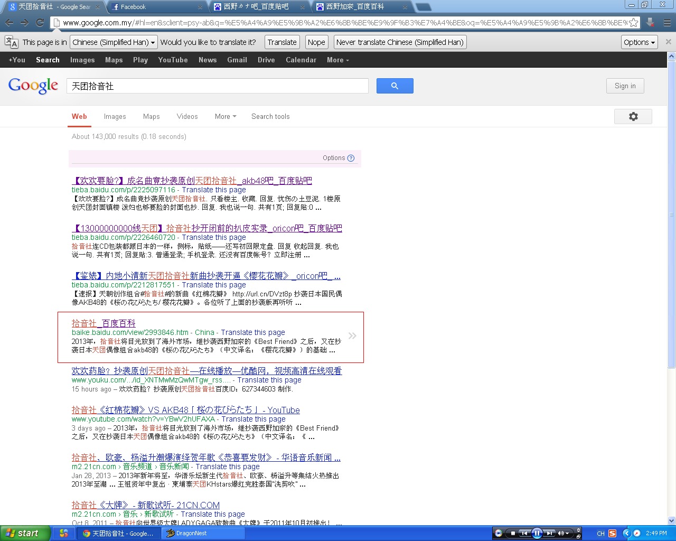Screen dimensions: 676x541
Task: Click the Translate button
Action: tap(282, 42)
